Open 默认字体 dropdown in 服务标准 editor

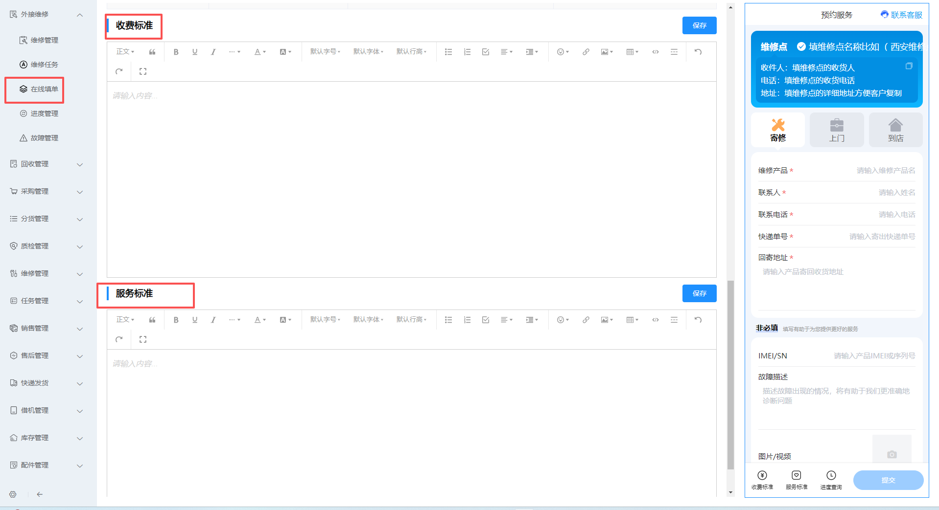[x=368, y=320]
